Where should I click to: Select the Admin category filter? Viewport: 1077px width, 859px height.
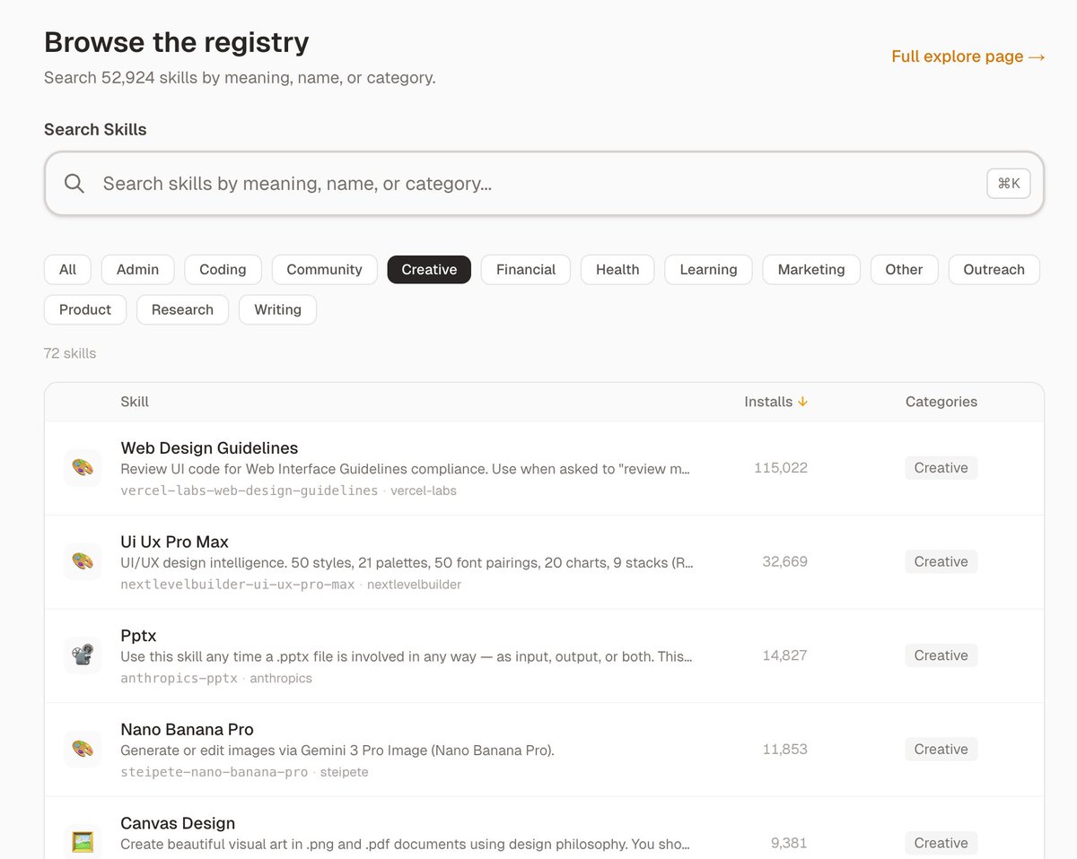click(137, 270)
